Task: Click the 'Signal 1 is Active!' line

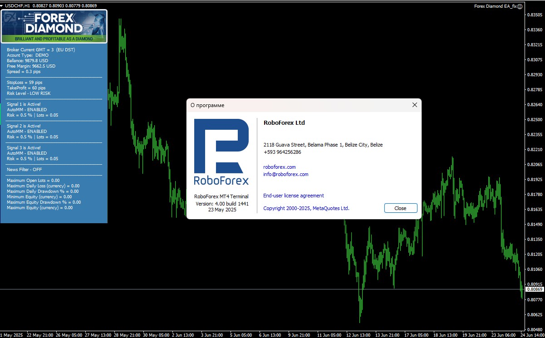Action: [x=24, y=104]
